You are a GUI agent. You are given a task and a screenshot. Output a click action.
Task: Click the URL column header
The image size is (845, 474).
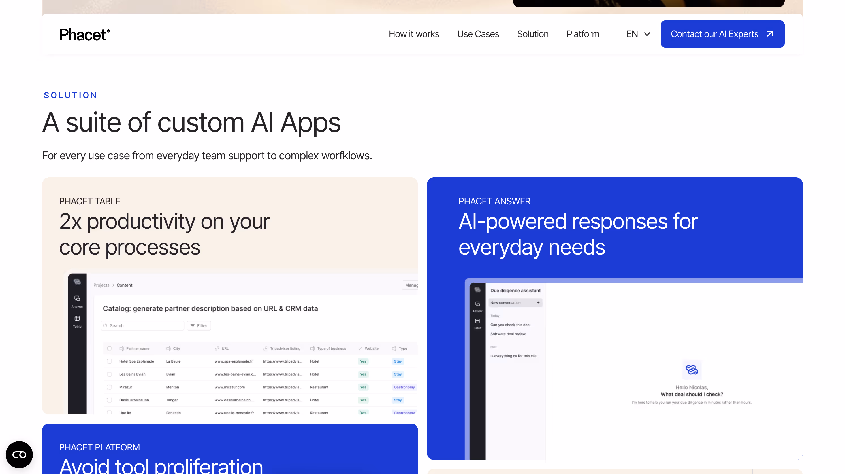[222, 348]
